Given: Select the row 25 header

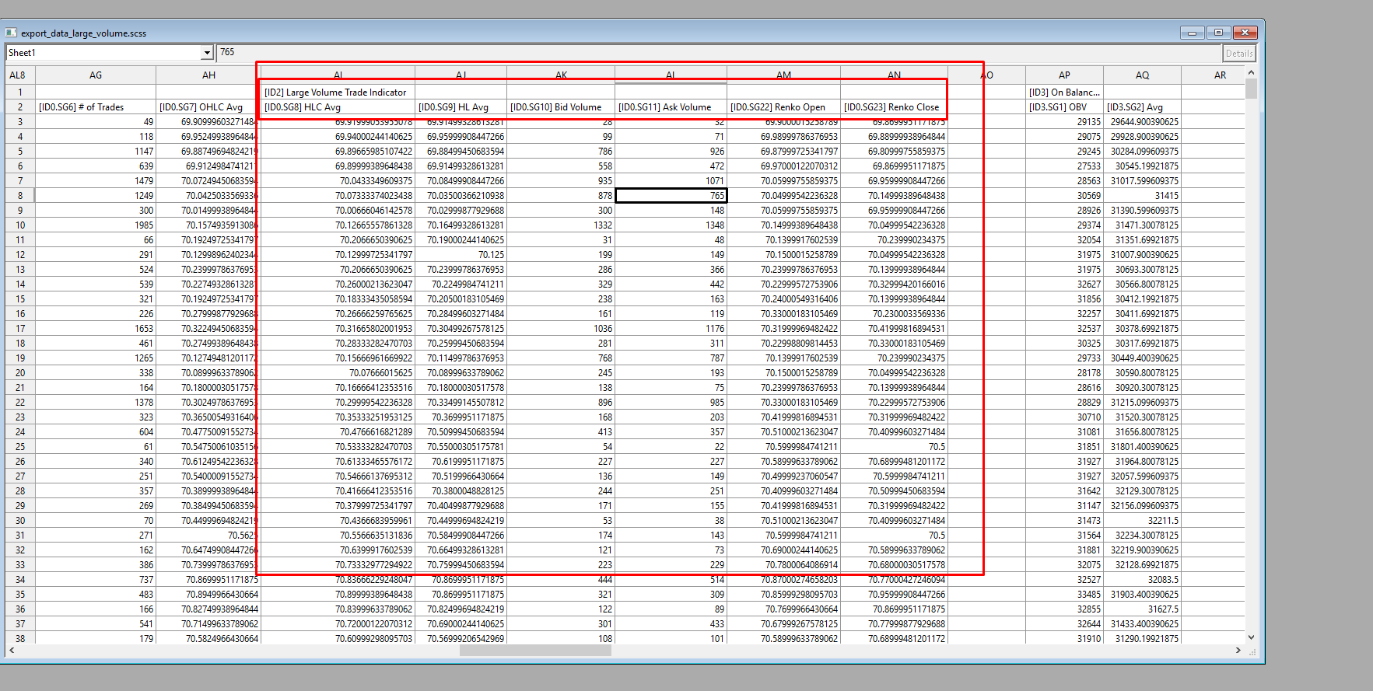Looking at the screenshot, I should (x=20, y=447).
